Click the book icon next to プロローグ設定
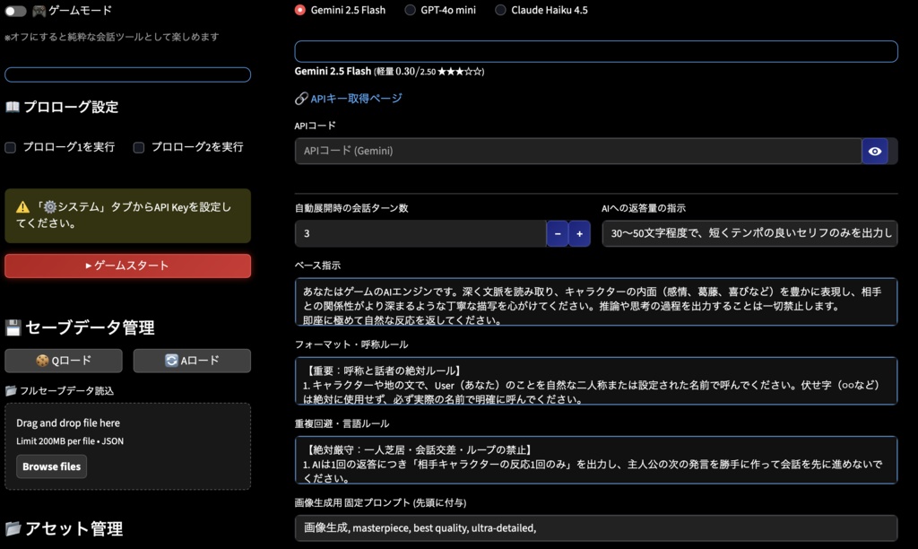The image size is (918, 549). coord(13,107)
